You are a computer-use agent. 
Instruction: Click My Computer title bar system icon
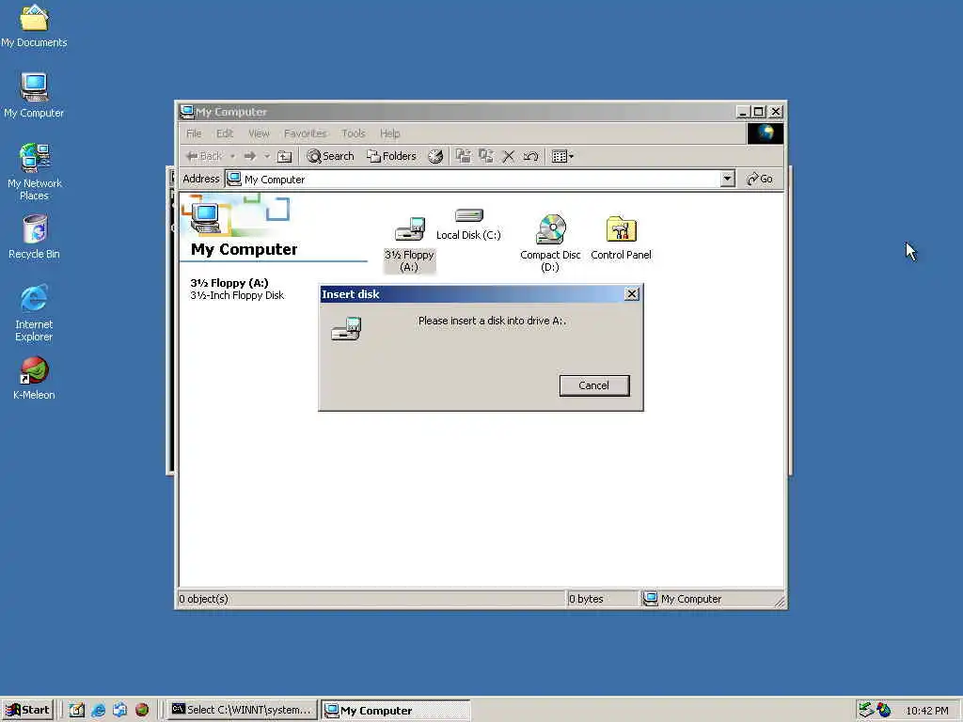pyautogui.click(x=187, y=112)
